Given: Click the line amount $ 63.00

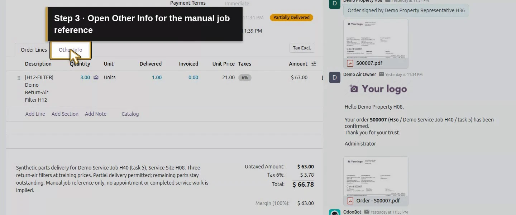Looking at the screenshot, I should click(299, 77).
